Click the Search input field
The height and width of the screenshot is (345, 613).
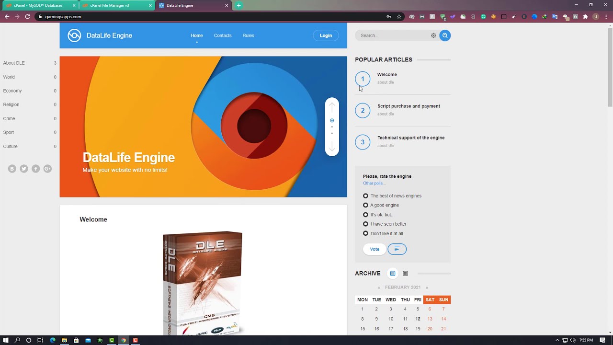393,35
